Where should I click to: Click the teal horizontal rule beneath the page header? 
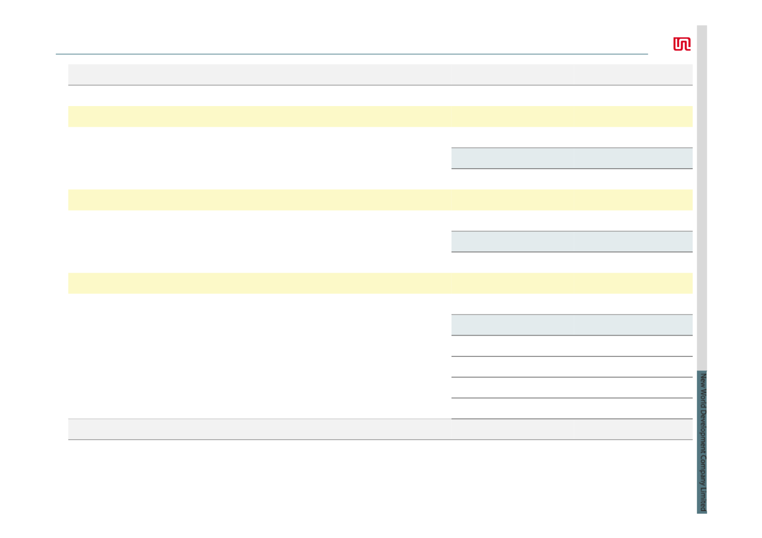coord(352,54)
